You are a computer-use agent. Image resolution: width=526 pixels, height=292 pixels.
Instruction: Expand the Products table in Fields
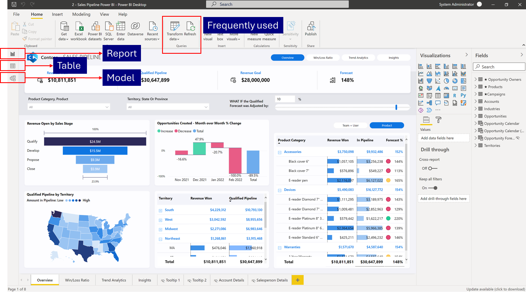pyautogui.click(x=476, y=87)
